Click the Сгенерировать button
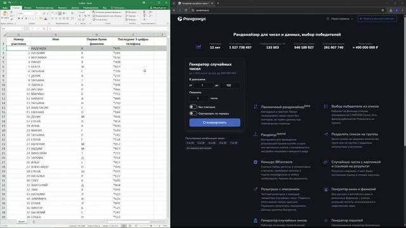This screenshot has height=228, width=406. point(214,122)
